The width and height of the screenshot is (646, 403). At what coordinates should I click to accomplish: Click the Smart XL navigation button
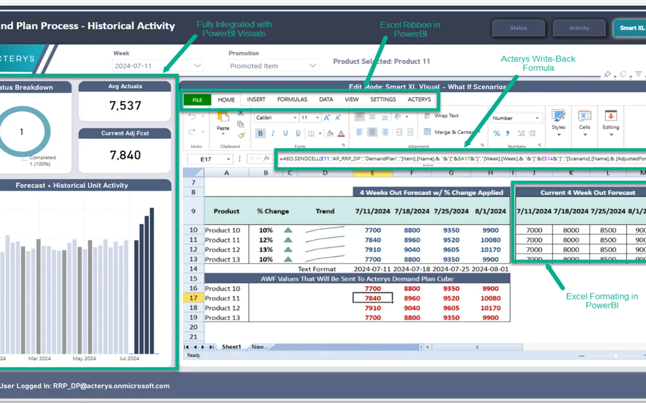pyautogui.click(x=631, y=28)
